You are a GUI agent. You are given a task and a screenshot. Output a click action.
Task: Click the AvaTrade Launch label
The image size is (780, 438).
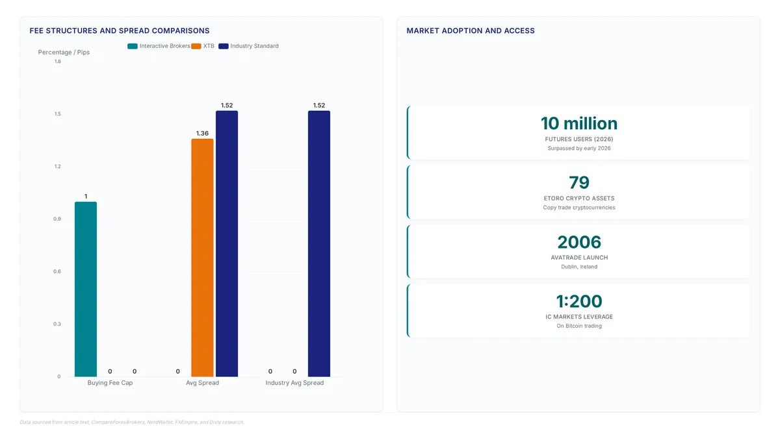click(579, 258)
